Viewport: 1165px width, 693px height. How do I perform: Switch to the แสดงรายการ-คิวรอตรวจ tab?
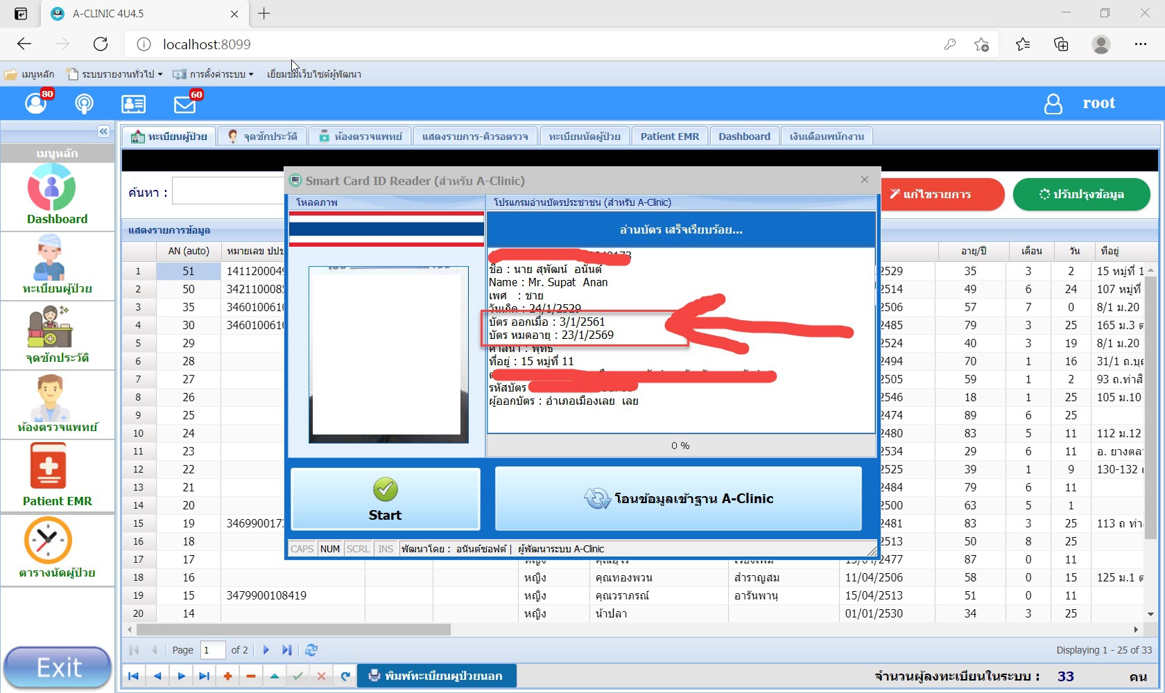pyautogui.click(x=475, y=137)
